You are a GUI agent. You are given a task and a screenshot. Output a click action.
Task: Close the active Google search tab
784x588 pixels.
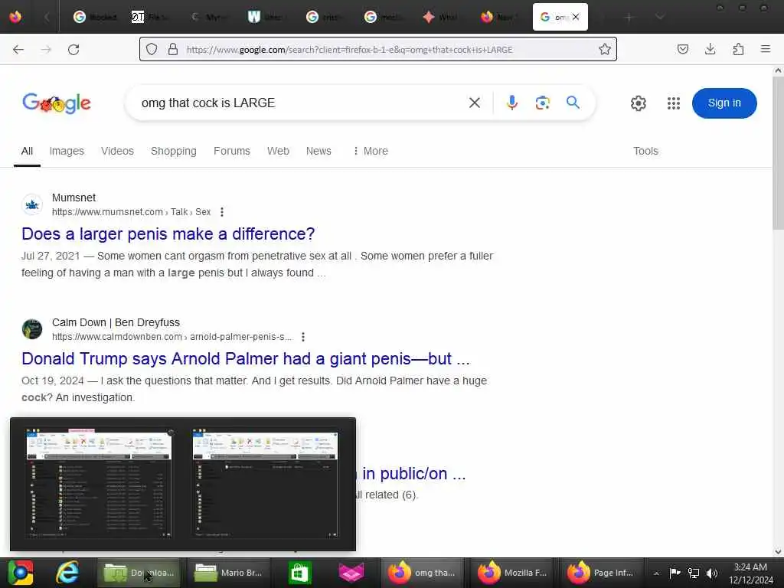[576, 17]
